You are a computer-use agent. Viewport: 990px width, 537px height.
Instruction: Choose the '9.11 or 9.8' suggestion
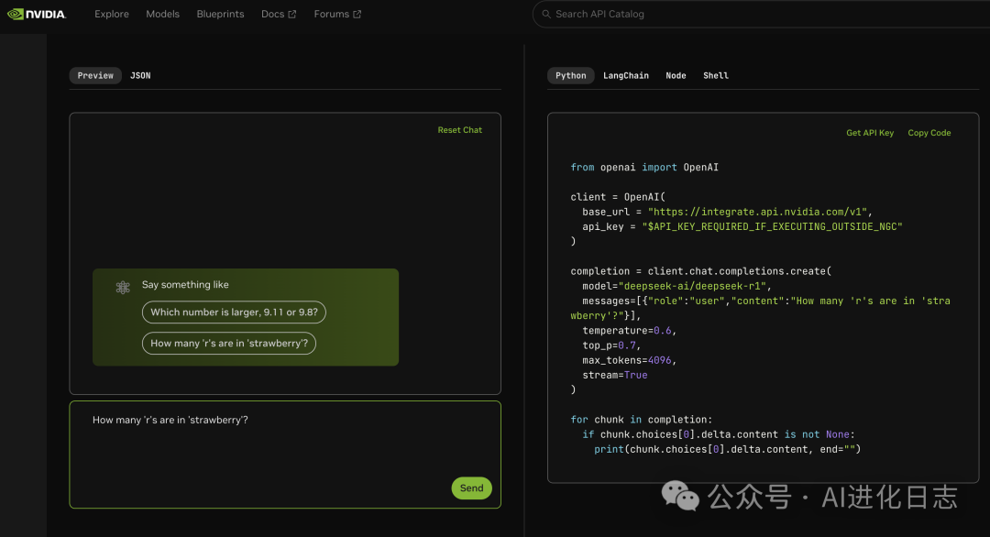click(234, 312)
